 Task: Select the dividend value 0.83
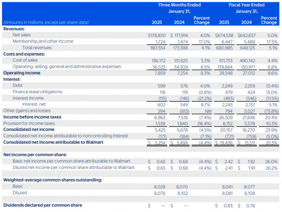click(x=228, y=206)
